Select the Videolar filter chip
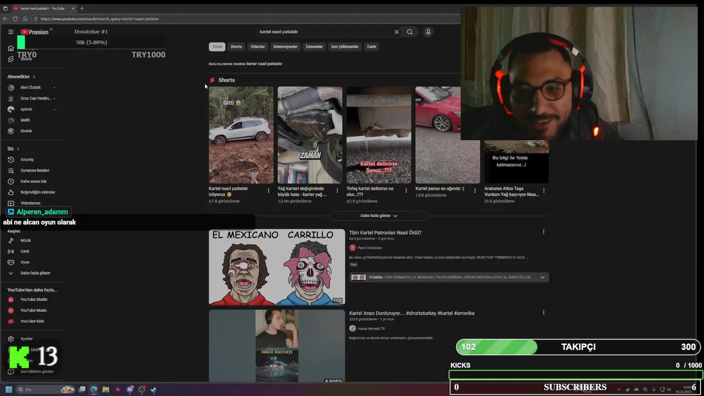This screenshot has height=396, width=704. [257, 47]
